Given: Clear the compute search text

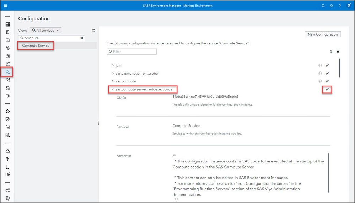Looking at the screenshot, I should click(82, 38).
